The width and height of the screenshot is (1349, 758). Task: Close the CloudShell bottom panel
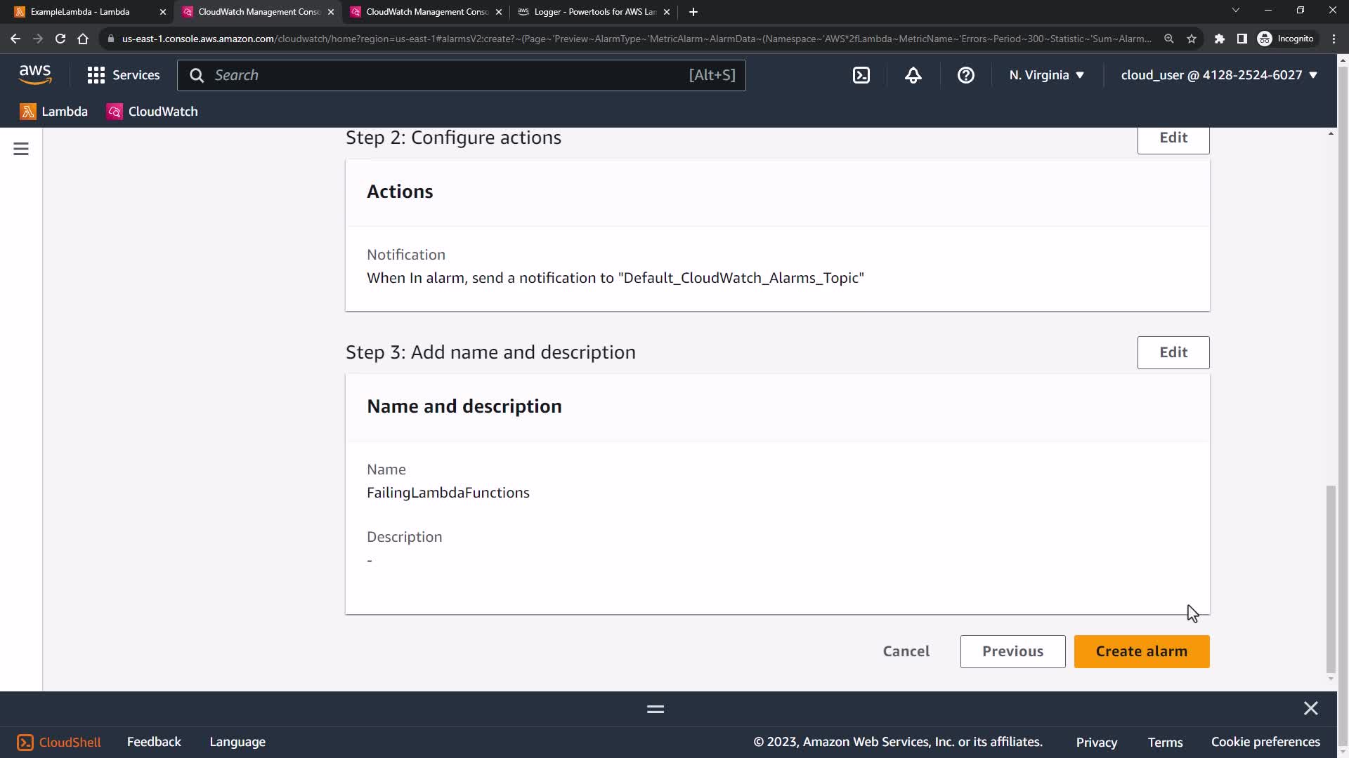pyautogui.click(x=1310, y=708)
